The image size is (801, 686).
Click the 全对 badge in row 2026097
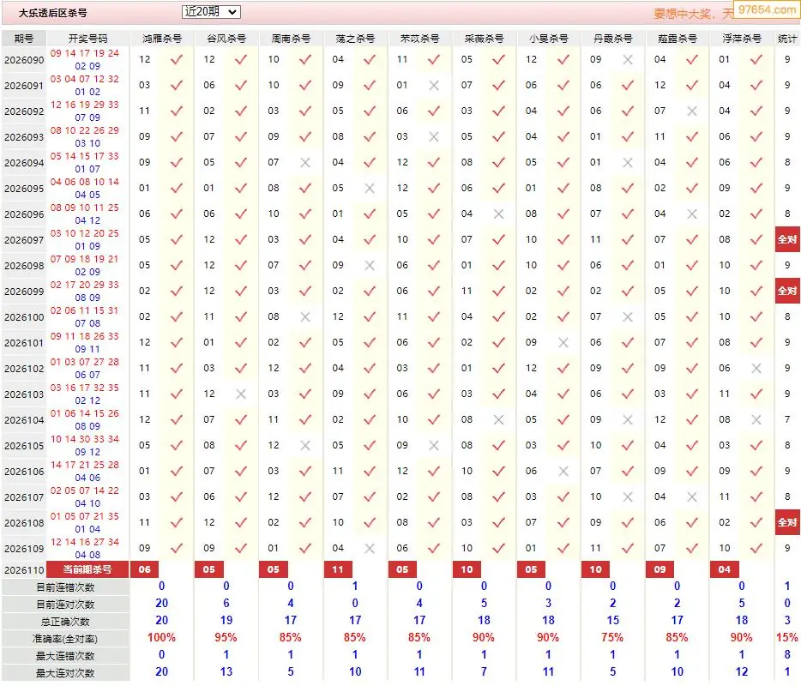coord(787,239)
